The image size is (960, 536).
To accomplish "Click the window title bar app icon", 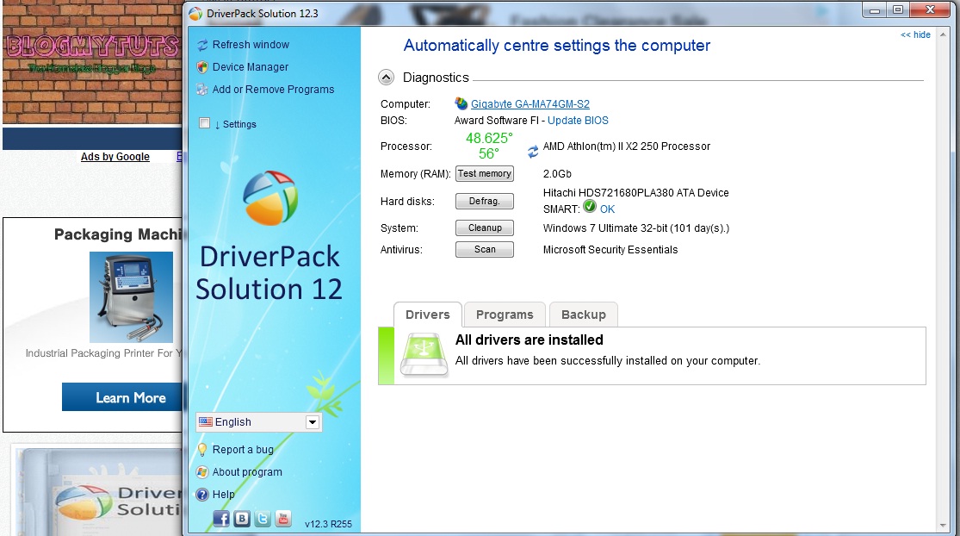I will coord(195,14).
